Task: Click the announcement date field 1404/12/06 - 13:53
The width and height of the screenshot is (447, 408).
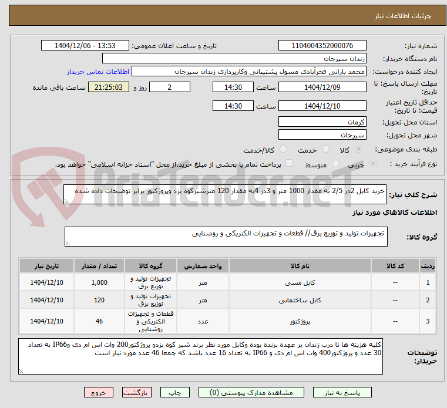Action: point(85,46)
